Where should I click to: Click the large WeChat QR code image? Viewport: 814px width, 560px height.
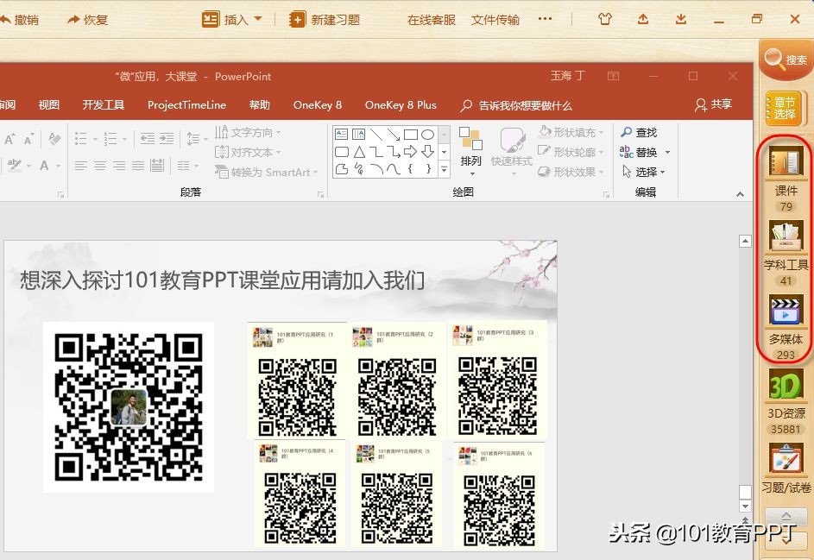coord(129,407)
